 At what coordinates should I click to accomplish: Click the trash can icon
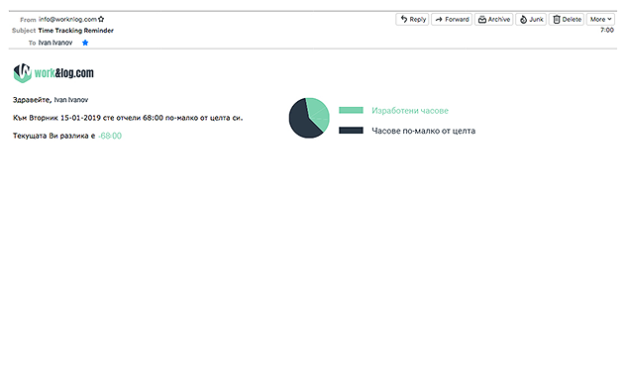coord(557,19)
